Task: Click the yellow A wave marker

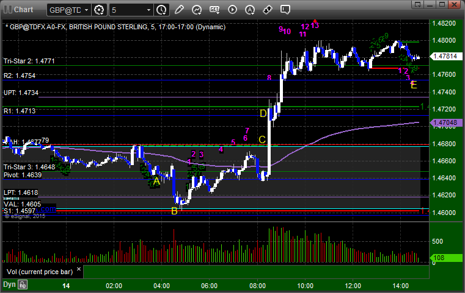Action: (x=156, y=181)
